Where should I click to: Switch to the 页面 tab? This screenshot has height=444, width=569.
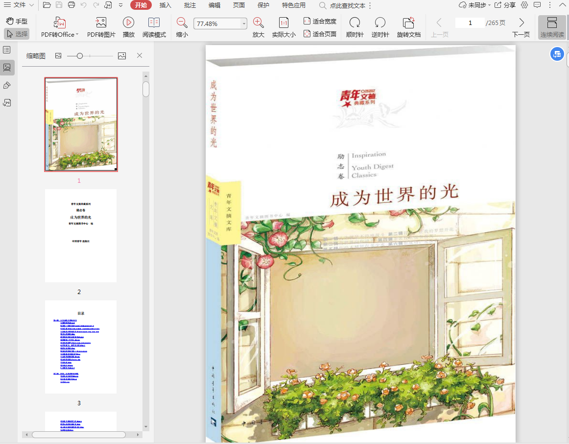(x=239, y=5)
